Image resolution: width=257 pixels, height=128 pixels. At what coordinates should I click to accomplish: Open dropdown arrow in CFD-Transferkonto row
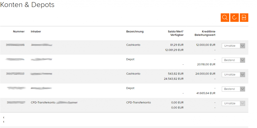click(243, 103)
